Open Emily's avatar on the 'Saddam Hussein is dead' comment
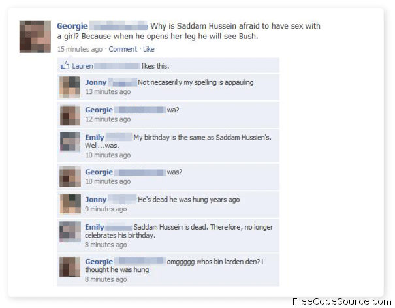 pos(70,232)
